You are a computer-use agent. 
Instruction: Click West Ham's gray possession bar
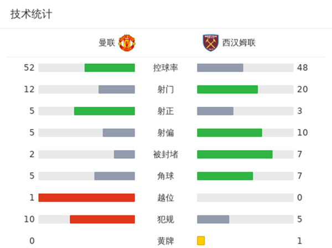pos(220,68)
